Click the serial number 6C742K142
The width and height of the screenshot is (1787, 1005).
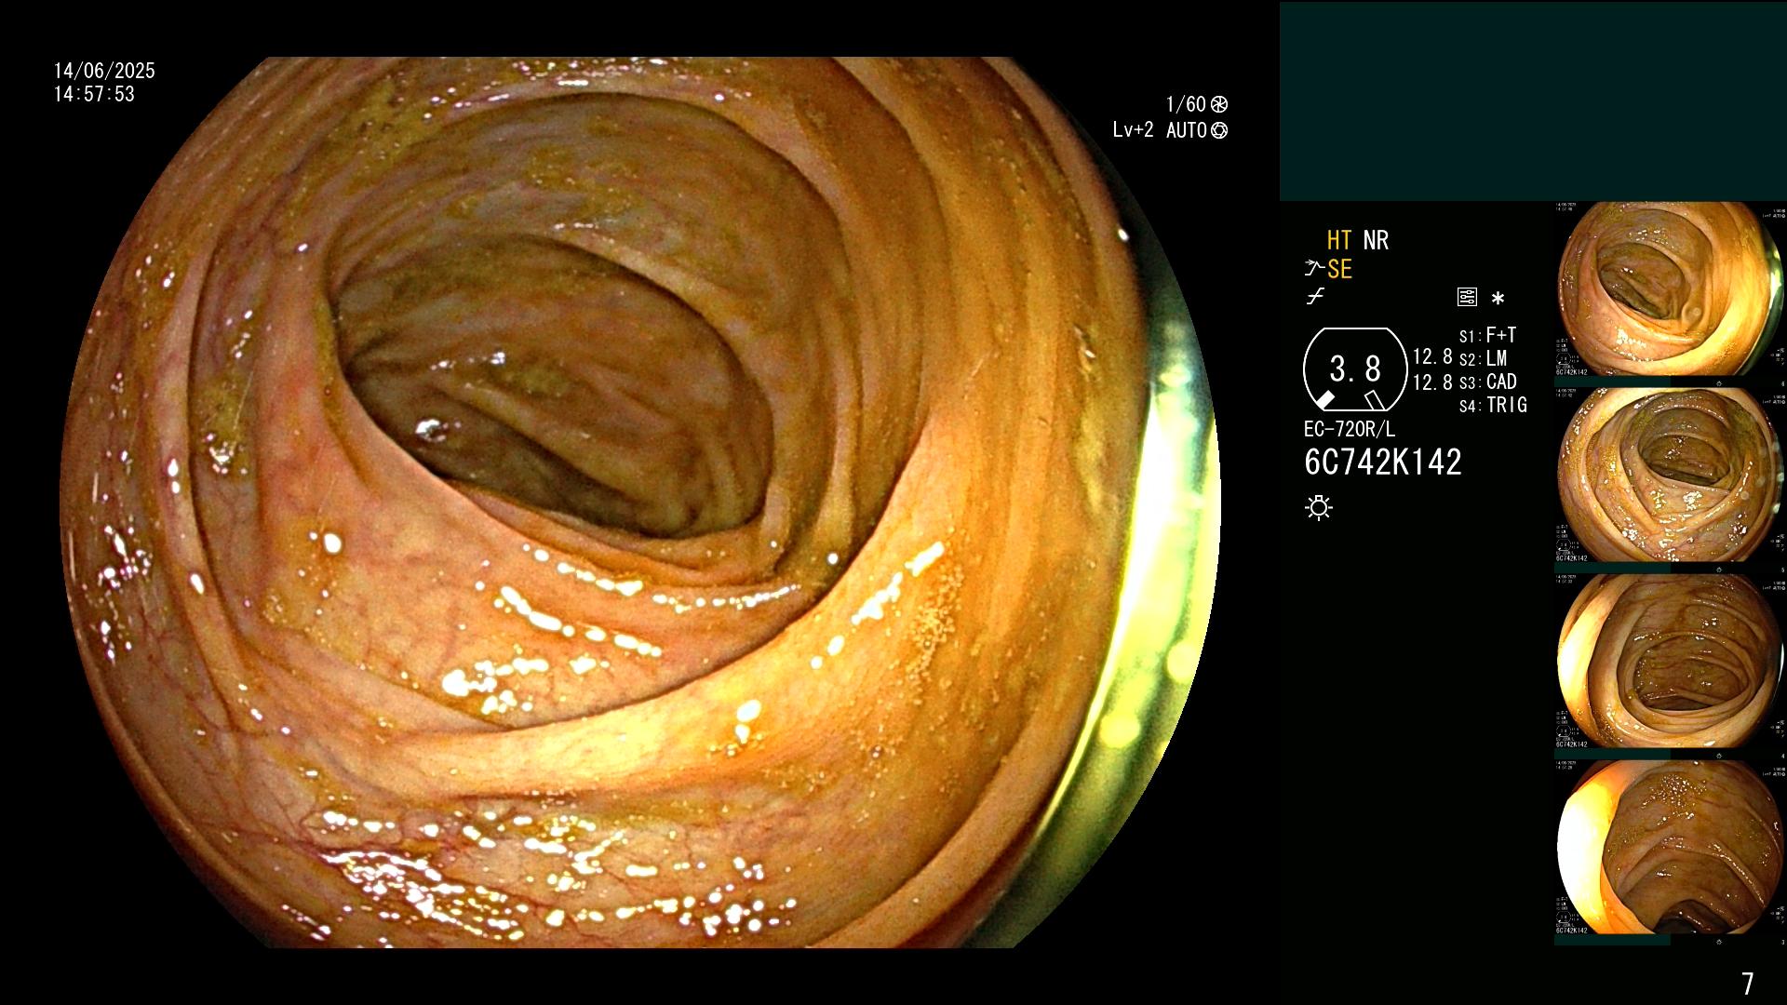(x=1383, y=462)
